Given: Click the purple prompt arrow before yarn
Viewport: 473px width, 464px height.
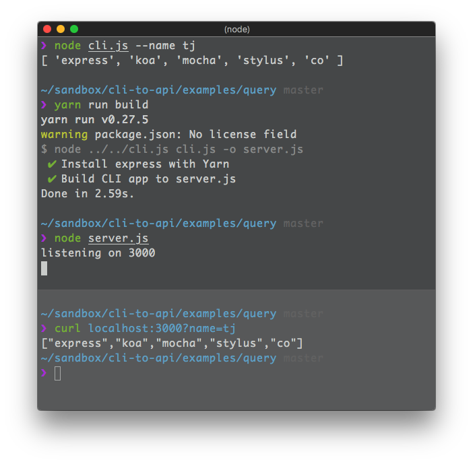Looking at the screenshot, I should pos(44,104).
